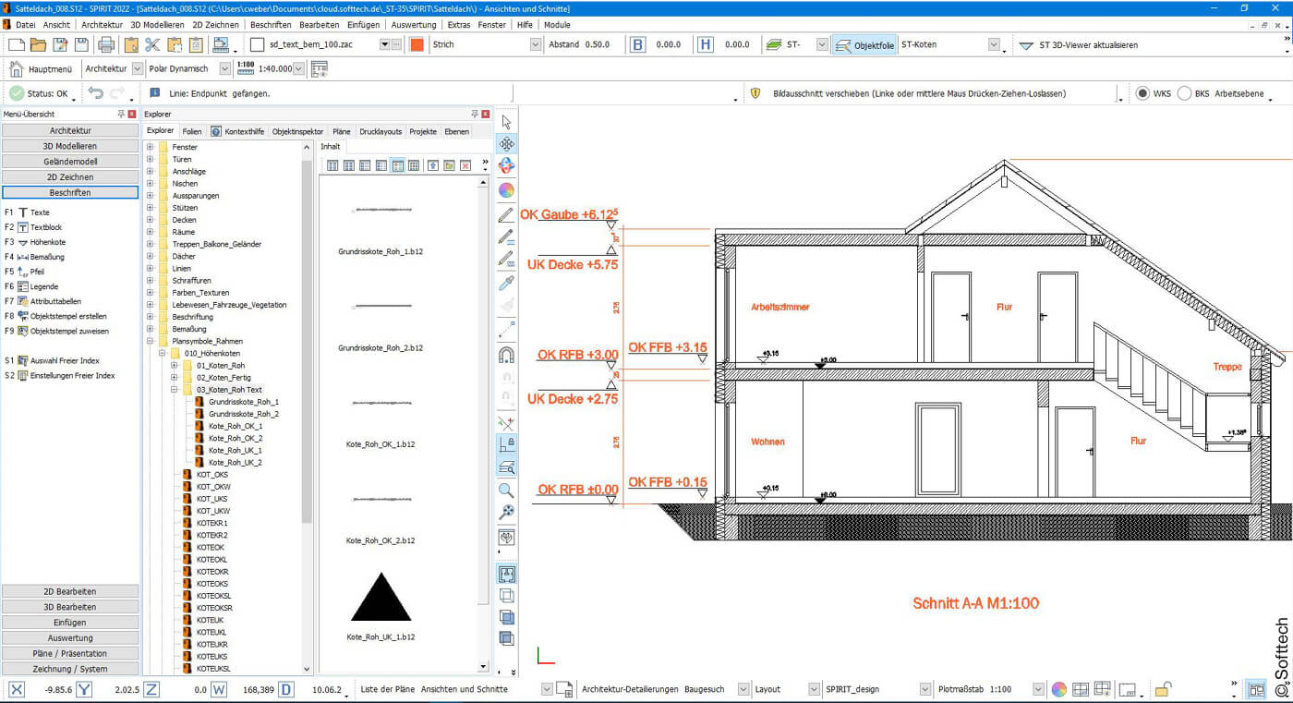
Task: Select the WKS radio button
Action: pos(1142,92)
